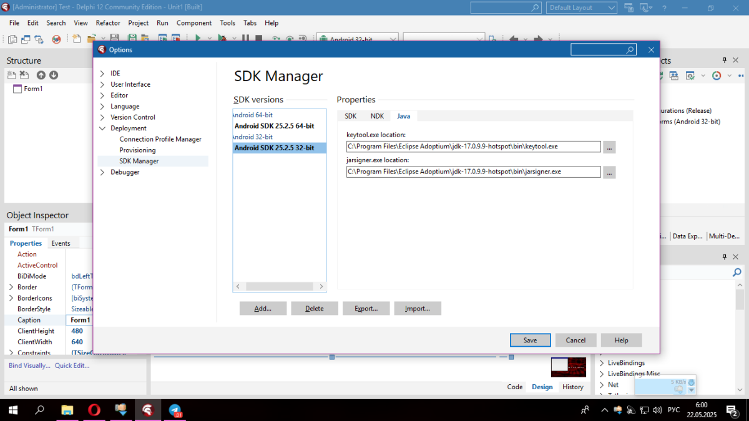The height and width of the screenshot is (421, 749).
Task: Save the Options dialog settings
Action: [530, 340]
